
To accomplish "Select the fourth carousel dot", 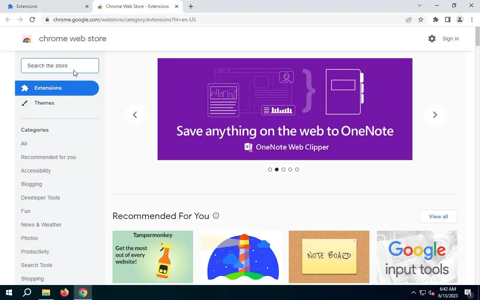I will click(290, 169).
